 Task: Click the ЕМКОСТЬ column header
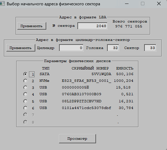(125, 68)
